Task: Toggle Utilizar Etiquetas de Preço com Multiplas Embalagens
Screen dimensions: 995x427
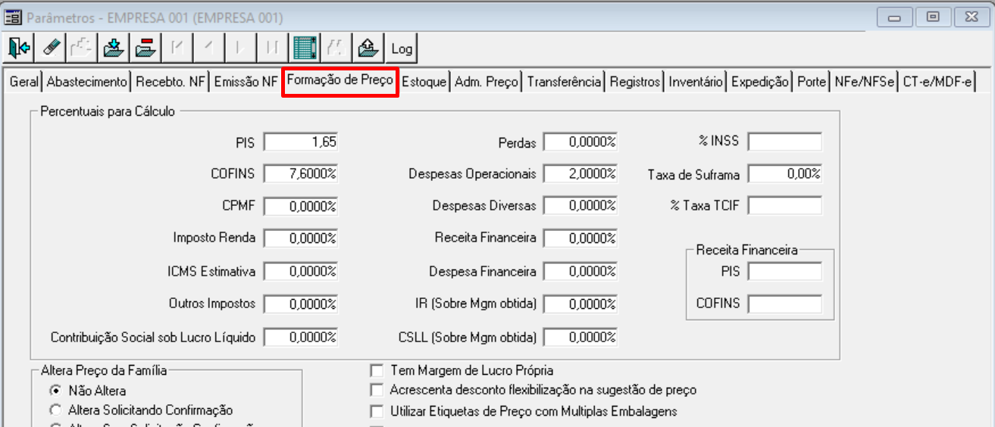Action: [x=377, y=411]
